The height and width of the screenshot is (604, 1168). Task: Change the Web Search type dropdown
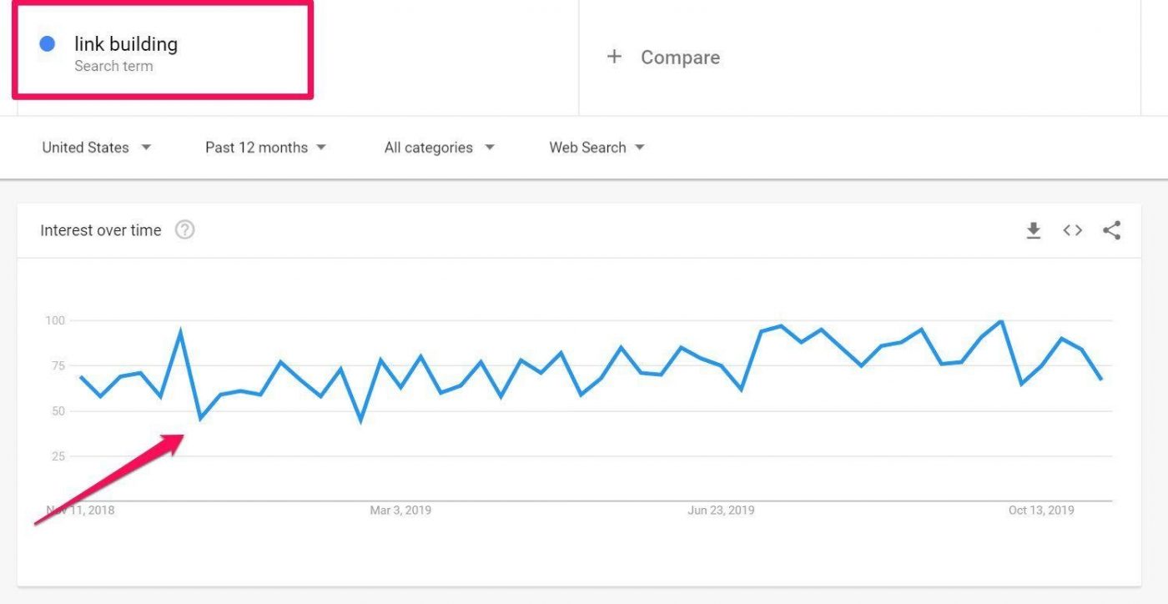tap(597, 148)
